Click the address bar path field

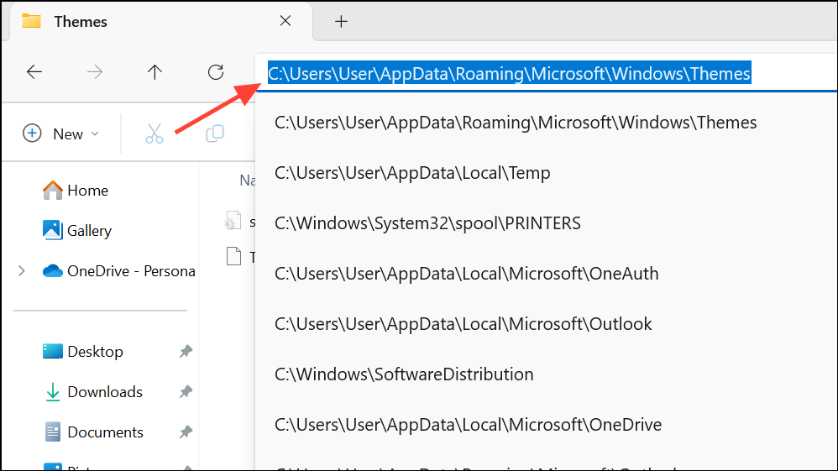pos(546,73)
